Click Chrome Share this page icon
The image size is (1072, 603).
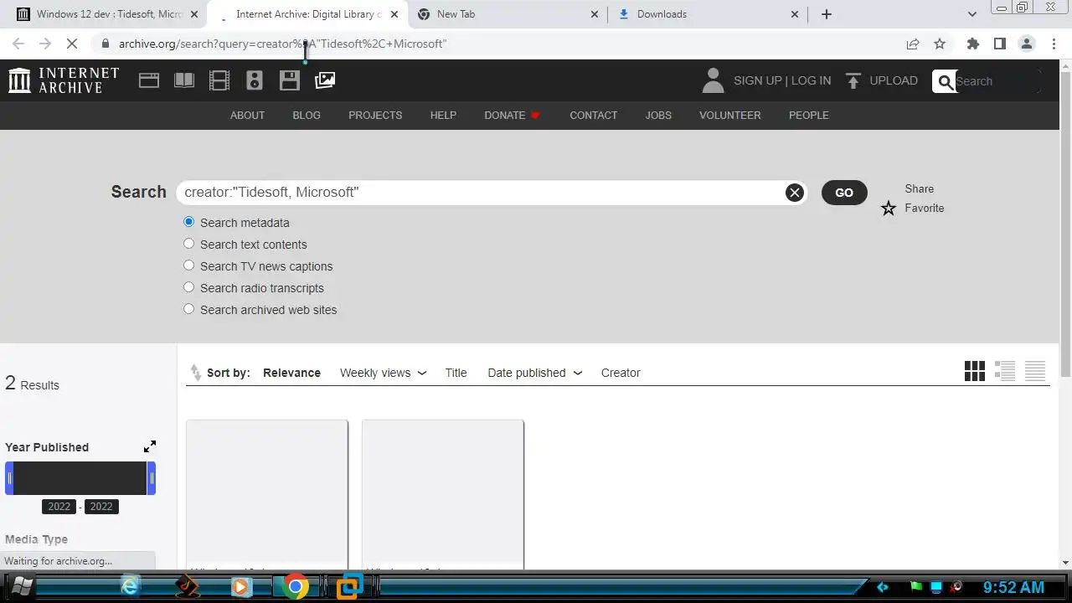click(x=913, y=44)
